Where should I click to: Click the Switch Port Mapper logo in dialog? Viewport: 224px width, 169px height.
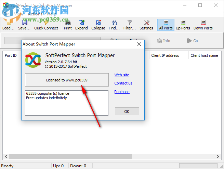tap(33, 60)
